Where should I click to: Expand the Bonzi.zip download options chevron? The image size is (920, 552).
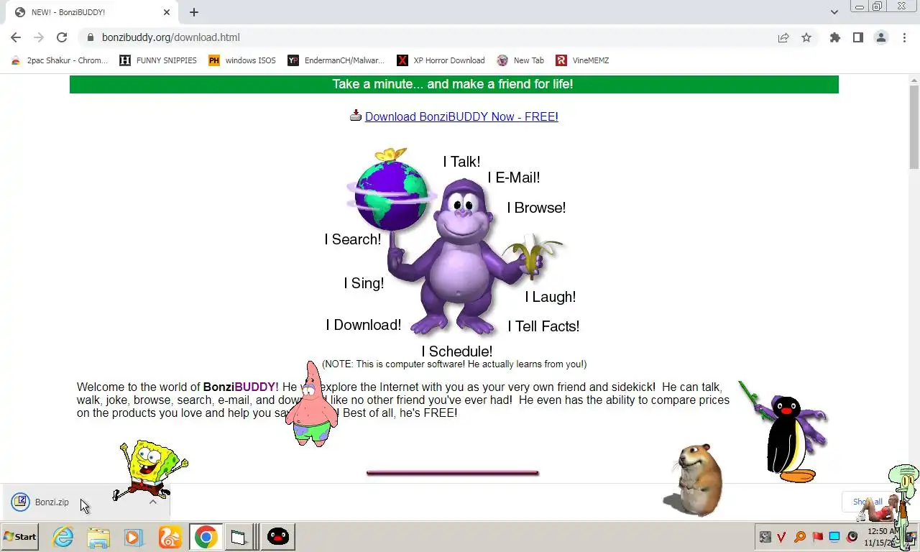(x=153, y=502)
